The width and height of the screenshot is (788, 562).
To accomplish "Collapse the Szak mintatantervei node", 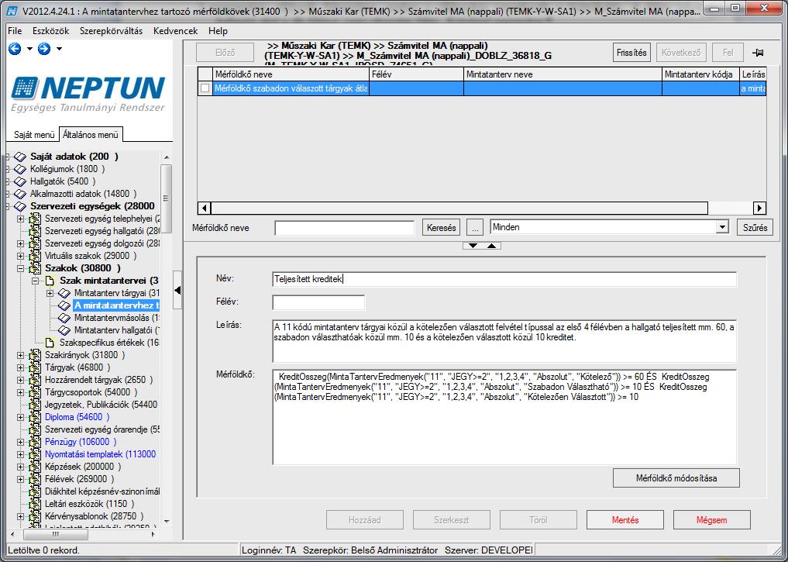I will 35,281.
